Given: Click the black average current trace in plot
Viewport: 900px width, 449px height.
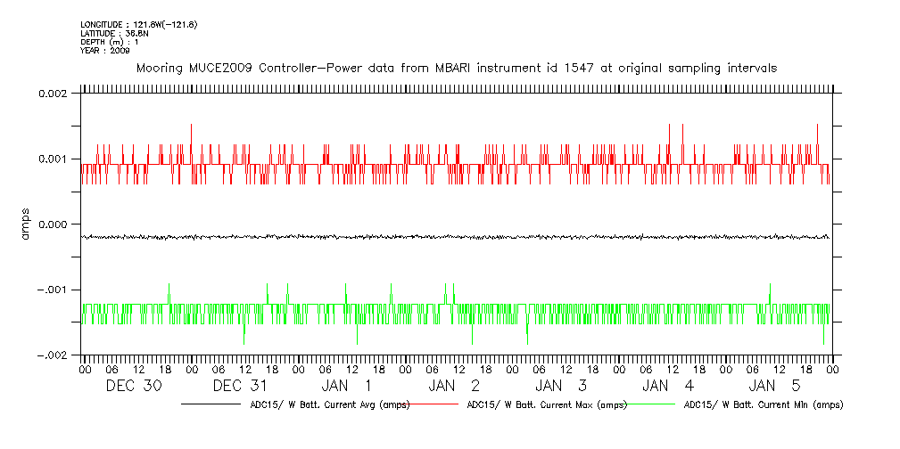Looking at the screenshot, I should pyautogui.click(x=455, y=237).
